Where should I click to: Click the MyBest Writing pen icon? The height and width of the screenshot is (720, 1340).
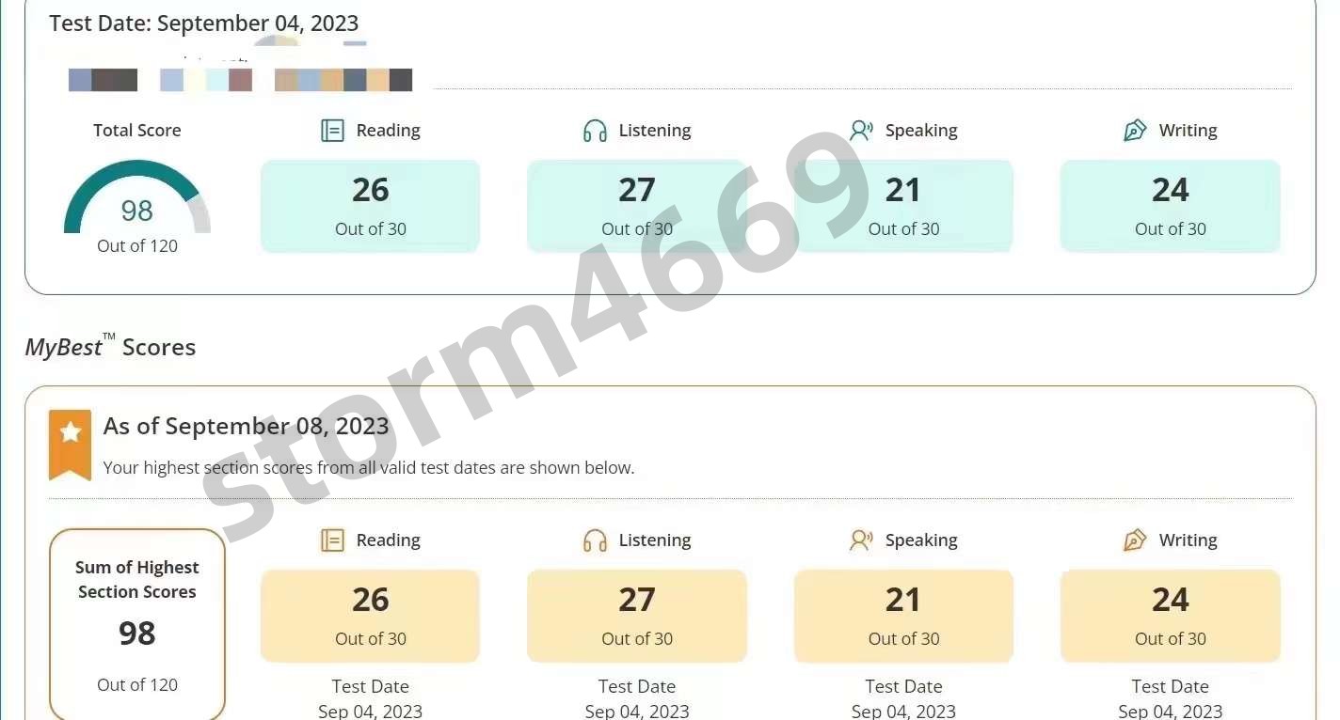point(1135,540)
